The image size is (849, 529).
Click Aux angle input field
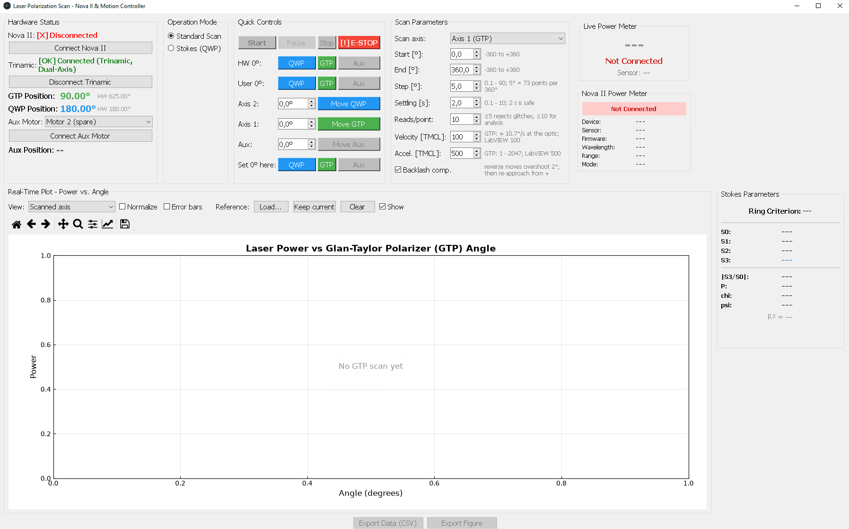tap(293, 144)
